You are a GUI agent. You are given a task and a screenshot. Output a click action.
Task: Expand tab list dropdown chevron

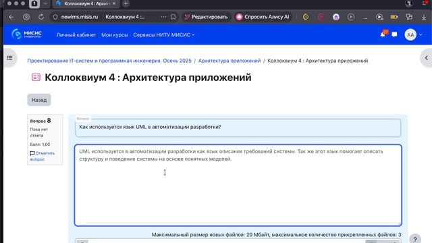(x=45, y=3)
